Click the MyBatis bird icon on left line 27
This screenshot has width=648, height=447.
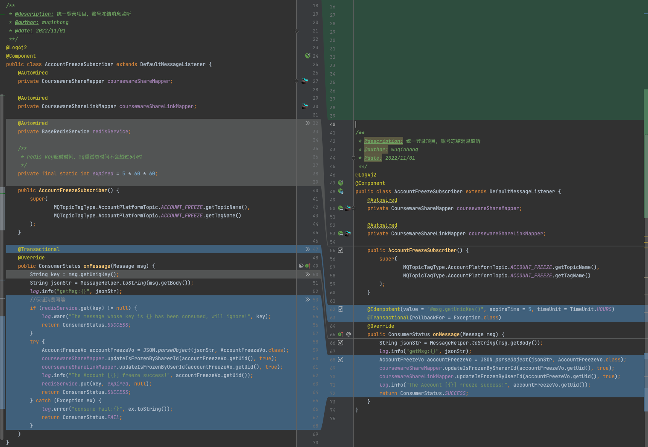tap(304, 81)
